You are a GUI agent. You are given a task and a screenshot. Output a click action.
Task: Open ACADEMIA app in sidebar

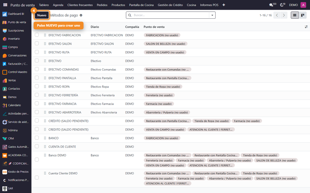(16, 155)
